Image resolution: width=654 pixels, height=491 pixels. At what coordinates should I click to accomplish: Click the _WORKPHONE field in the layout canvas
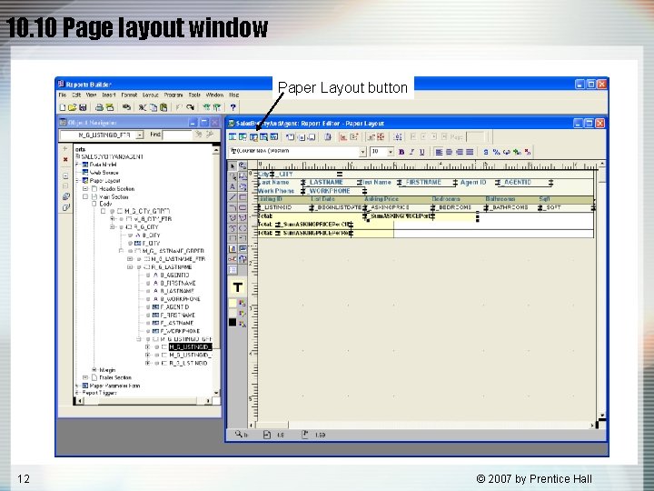pyautogui.click(x=329, y=191)
